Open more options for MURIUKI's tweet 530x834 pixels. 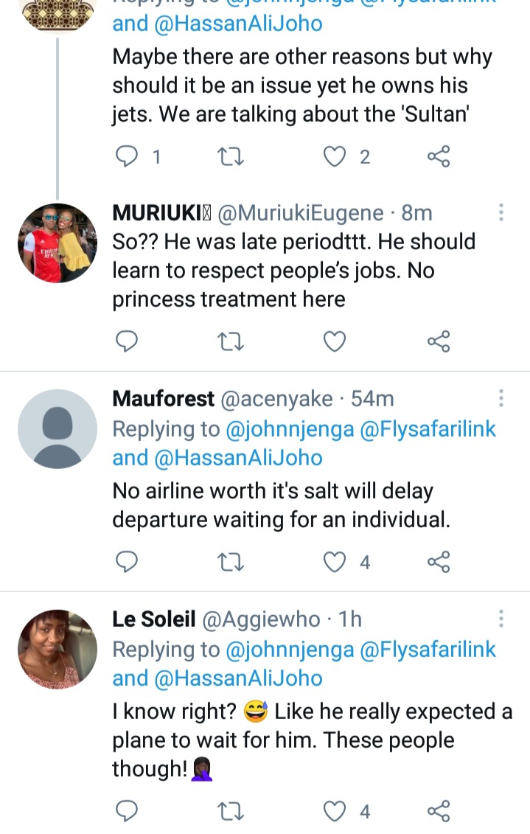click(x=501, y=213)
